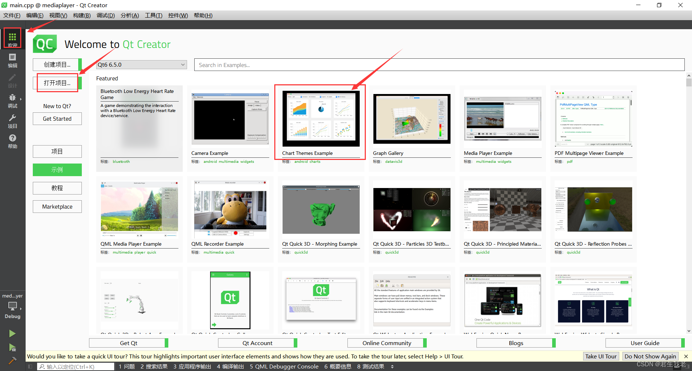This screenshot has width=692, height=371.
Task: Close the UI tour notification bar
Action: 686,356
